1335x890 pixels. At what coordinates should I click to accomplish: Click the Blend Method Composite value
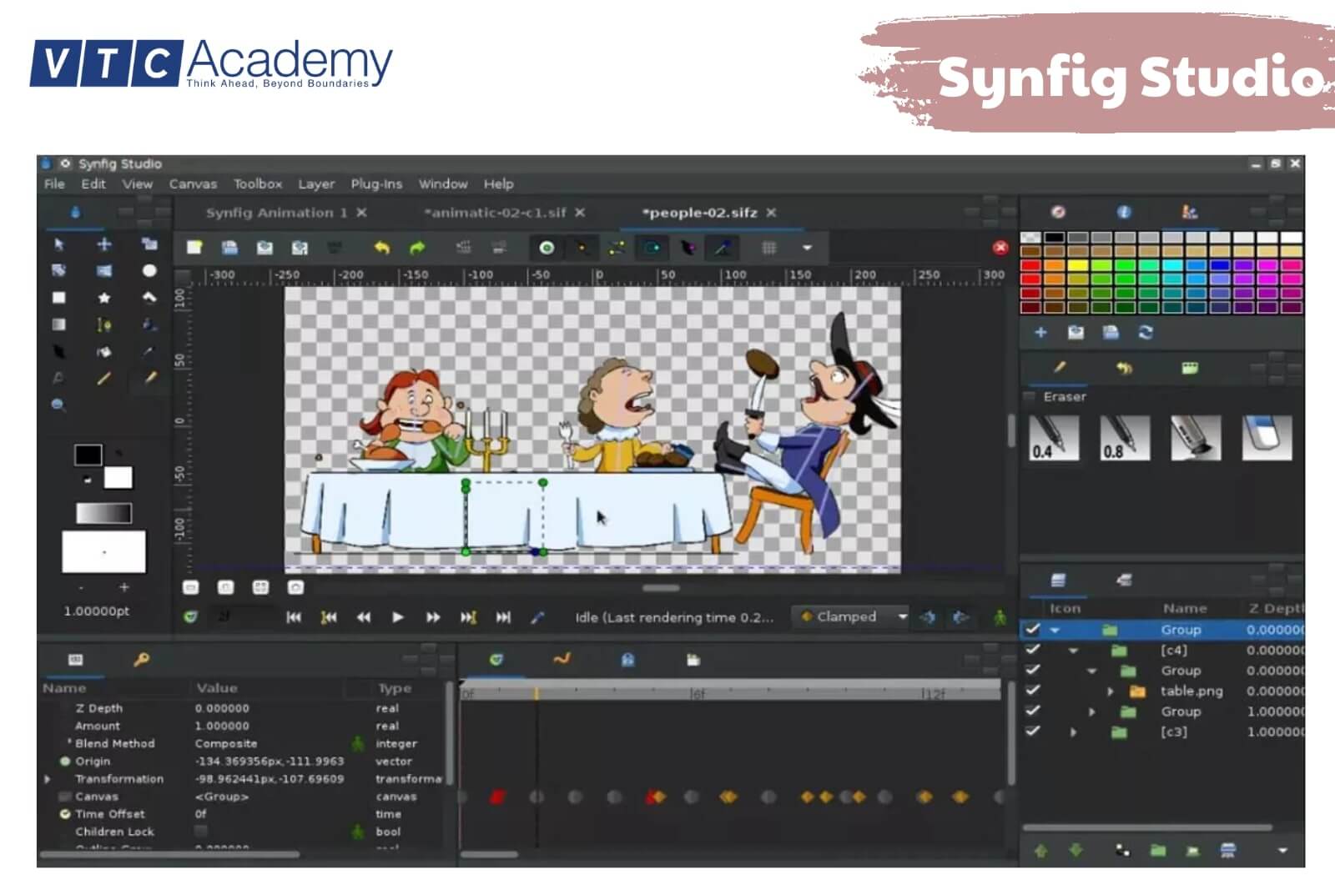point(226,743)
